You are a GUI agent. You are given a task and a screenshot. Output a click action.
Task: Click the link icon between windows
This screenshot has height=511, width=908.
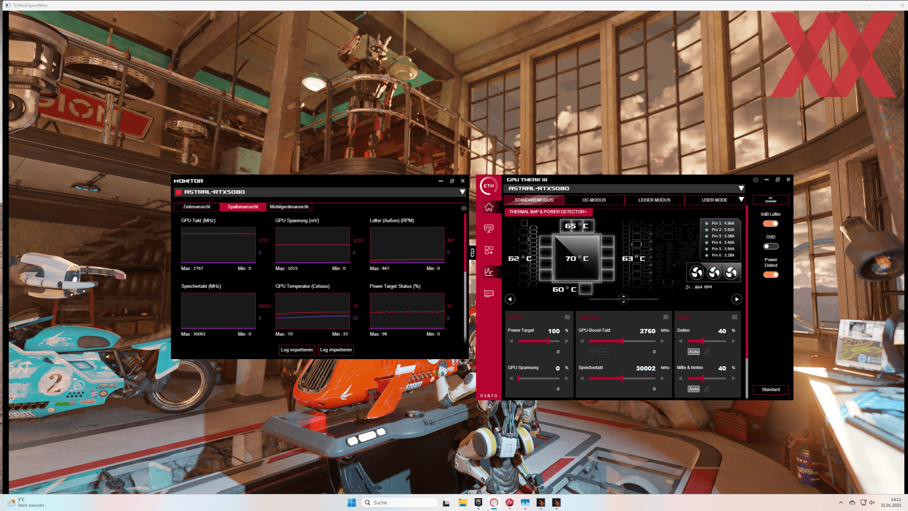(x=472, y=253)
